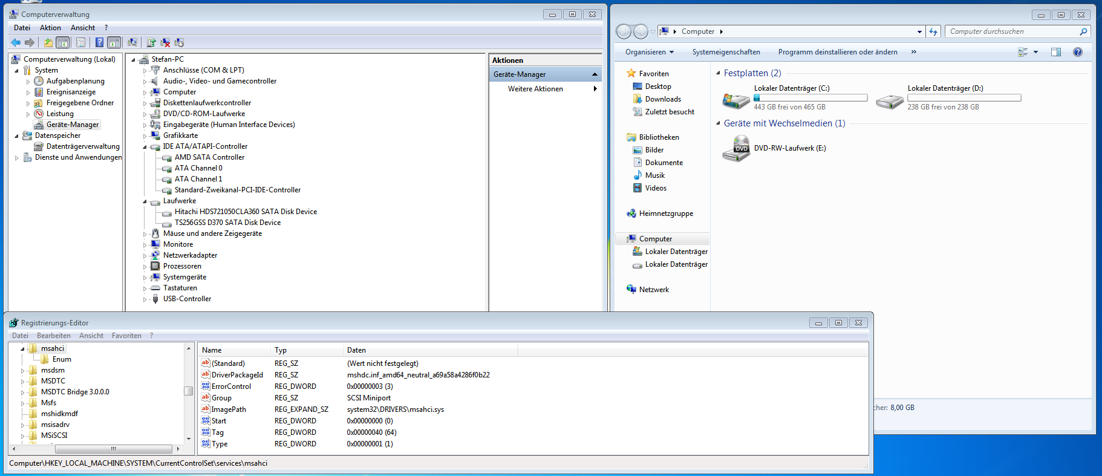This screenshot has width=1102, height=476.
Task: Open the address bar history dropdown arrow
Action: [x=919, y=31]
